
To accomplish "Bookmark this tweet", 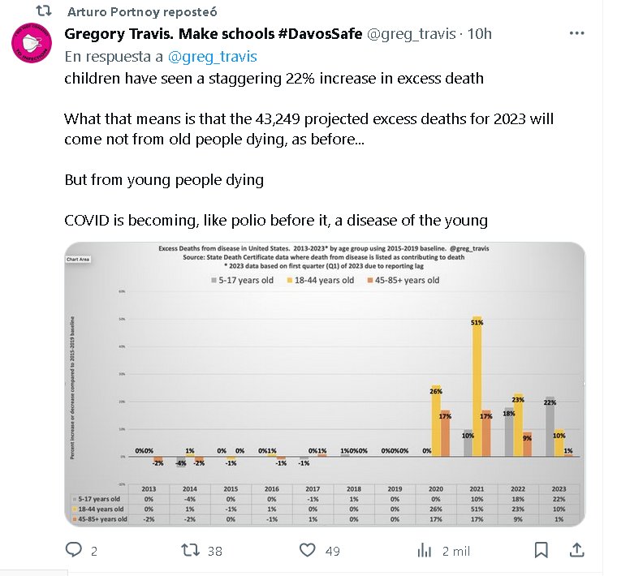I will (x=541, y=550).
